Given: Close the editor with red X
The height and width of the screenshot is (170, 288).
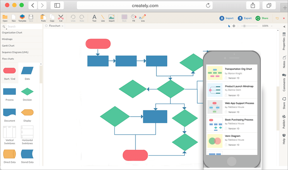Looking at the screenshot, I should coord(284,18).
